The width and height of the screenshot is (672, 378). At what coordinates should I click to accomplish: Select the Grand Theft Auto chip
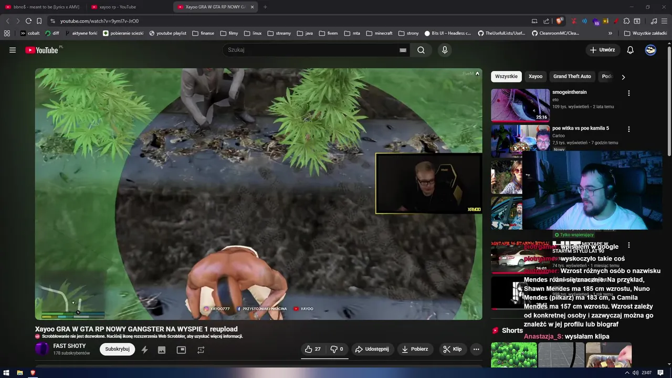tap(572, 77)
